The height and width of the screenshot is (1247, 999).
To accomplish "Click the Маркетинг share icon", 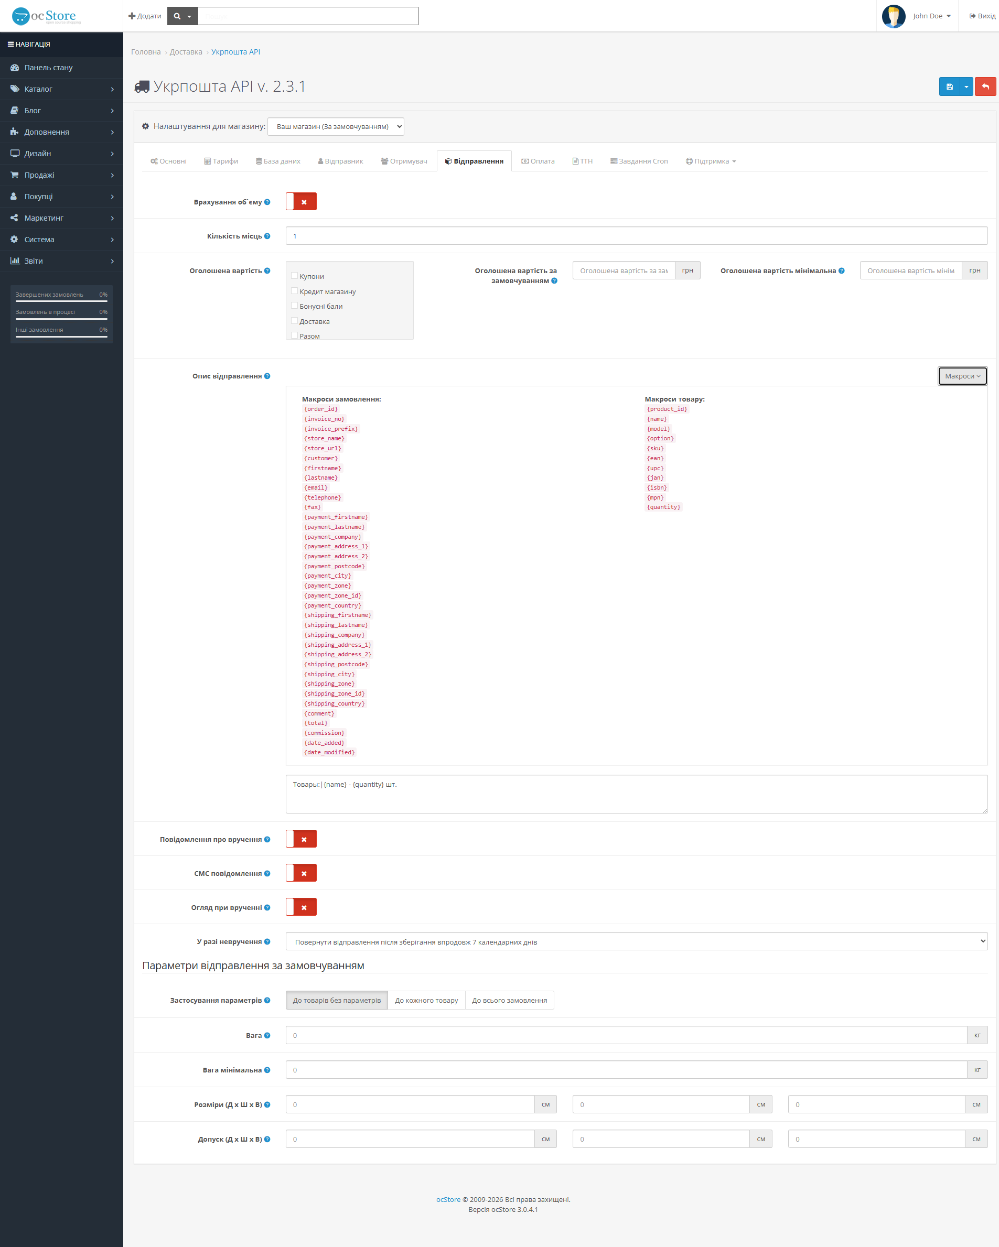I will tap(15, 218).
